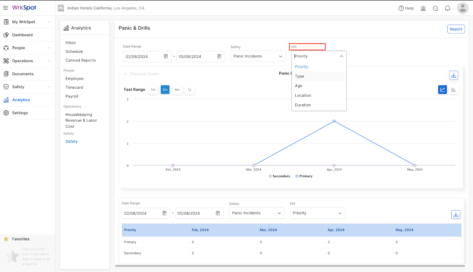Set Fast Range to 1y

pos(189,90)
